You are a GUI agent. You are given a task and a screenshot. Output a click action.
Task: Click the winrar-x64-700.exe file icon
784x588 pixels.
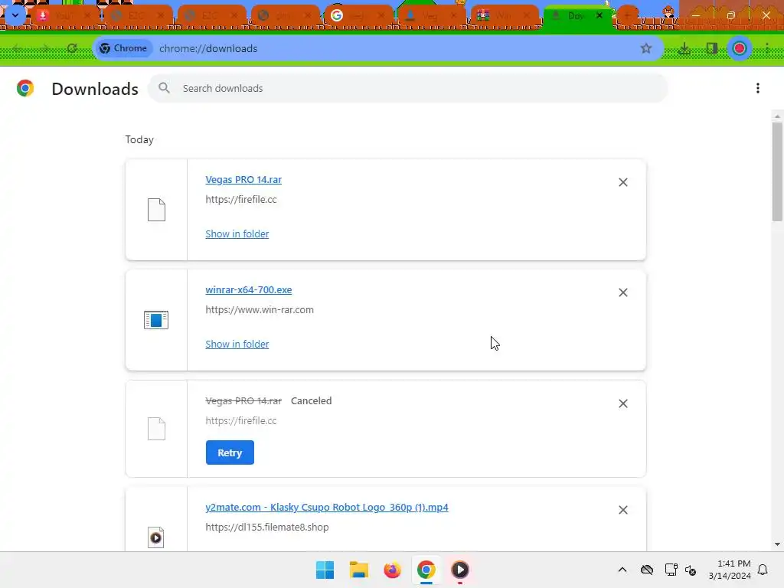pos(156,320)
